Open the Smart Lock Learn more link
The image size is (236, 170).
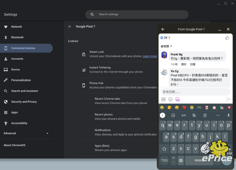click(150, 56)
